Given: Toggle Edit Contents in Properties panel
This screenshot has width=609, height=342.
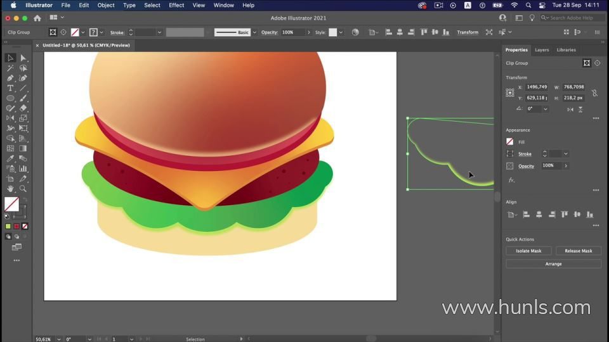Looking at the screenshot, I should pos(598,63).
